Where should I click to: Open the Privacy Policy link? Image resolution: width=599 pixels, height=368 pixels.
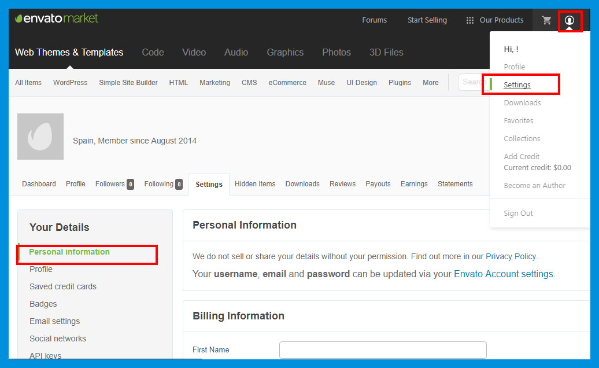tap(511, 256)
